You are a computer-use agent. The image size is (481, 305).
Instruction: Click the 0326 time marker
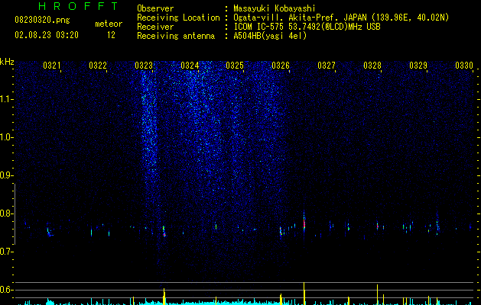pos(281,66)
